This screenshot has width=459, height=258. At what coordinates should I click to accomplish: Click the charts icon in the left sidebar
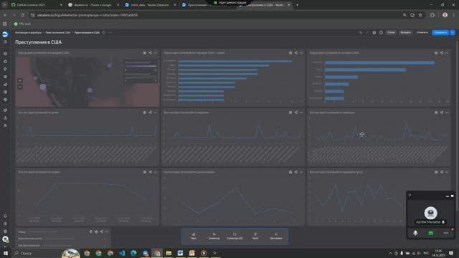point(5,85)
